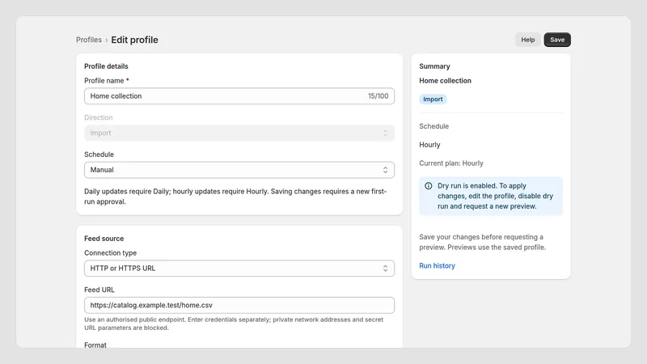Screen dimensions: 647x364
Task: Click 'Current plan: Hourly' text
Action: click(451, 163)
